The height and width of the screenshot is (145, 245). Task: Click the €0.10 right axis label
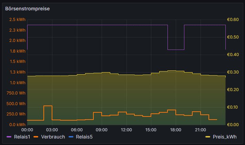[x=235, y=107]
